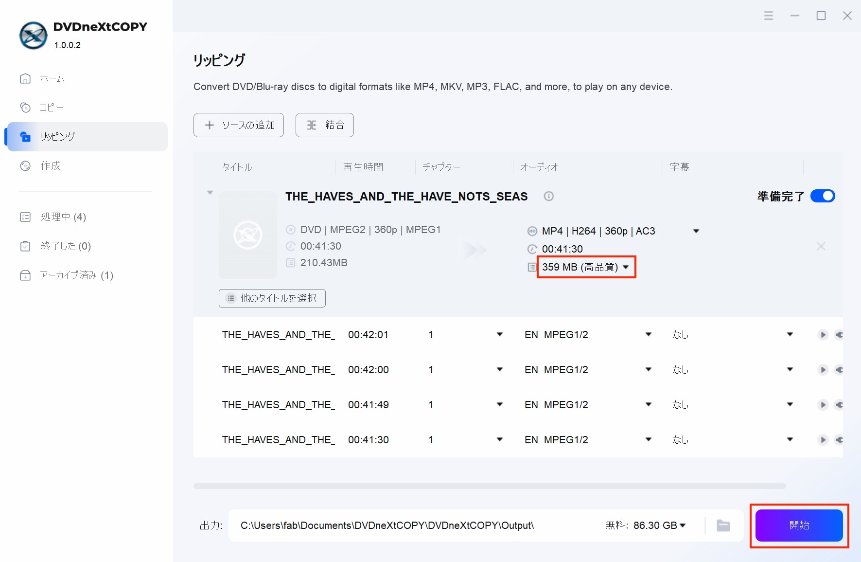Select title row with duration 00:42:01
Screen dimensions: 861x562
pyautogui.click(x=518, y=335)
